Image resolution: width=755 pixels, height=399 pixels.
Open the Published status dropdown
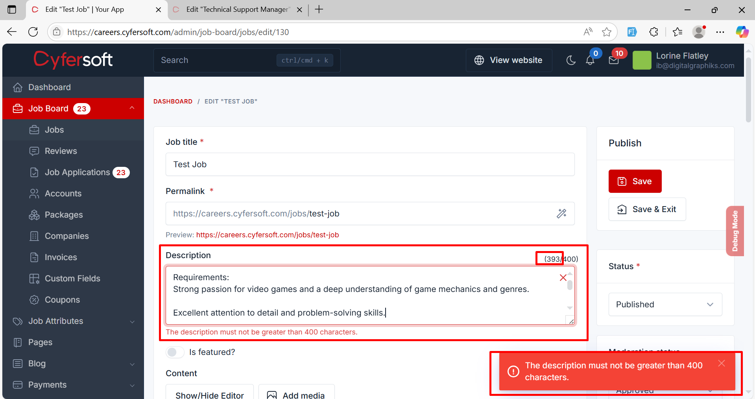(665, 304)
